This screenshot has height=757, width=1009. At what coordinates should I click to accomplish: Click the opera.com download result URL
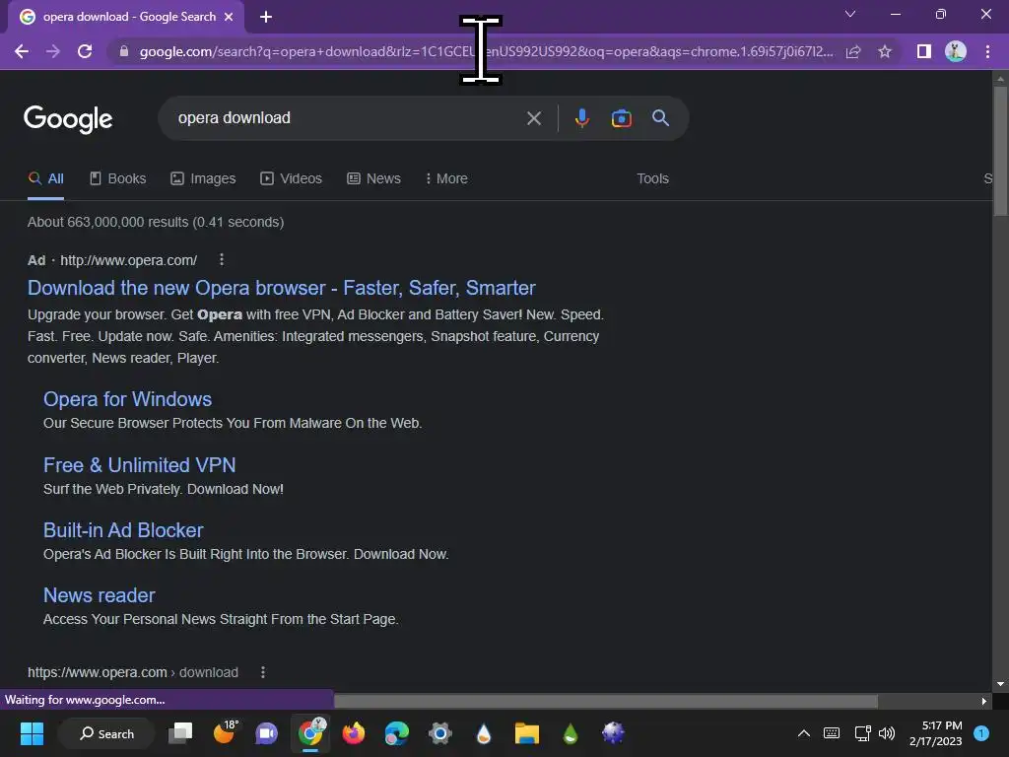tap(133, 672)
